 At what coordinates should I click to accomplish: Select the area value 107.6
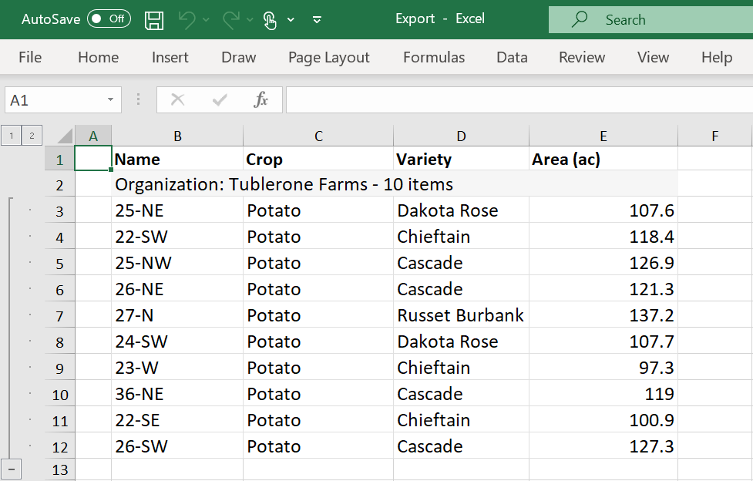point(603,210)
